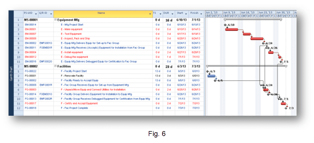Click the EMFG001G G/R ID cell
Image resolution: width=314 pixels, height=143 pixels.
click(46, 43)
